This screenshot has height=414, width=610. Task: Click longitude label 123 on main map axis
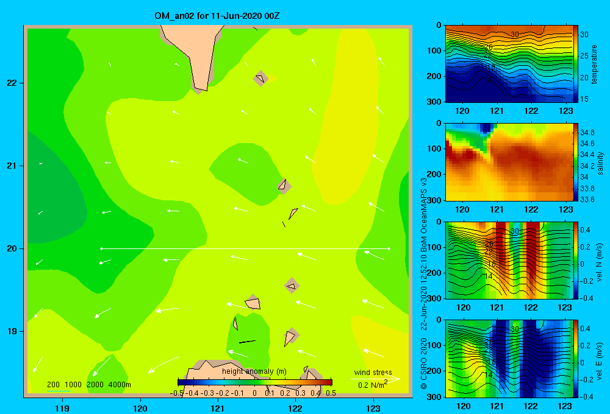tap(373, 408)
